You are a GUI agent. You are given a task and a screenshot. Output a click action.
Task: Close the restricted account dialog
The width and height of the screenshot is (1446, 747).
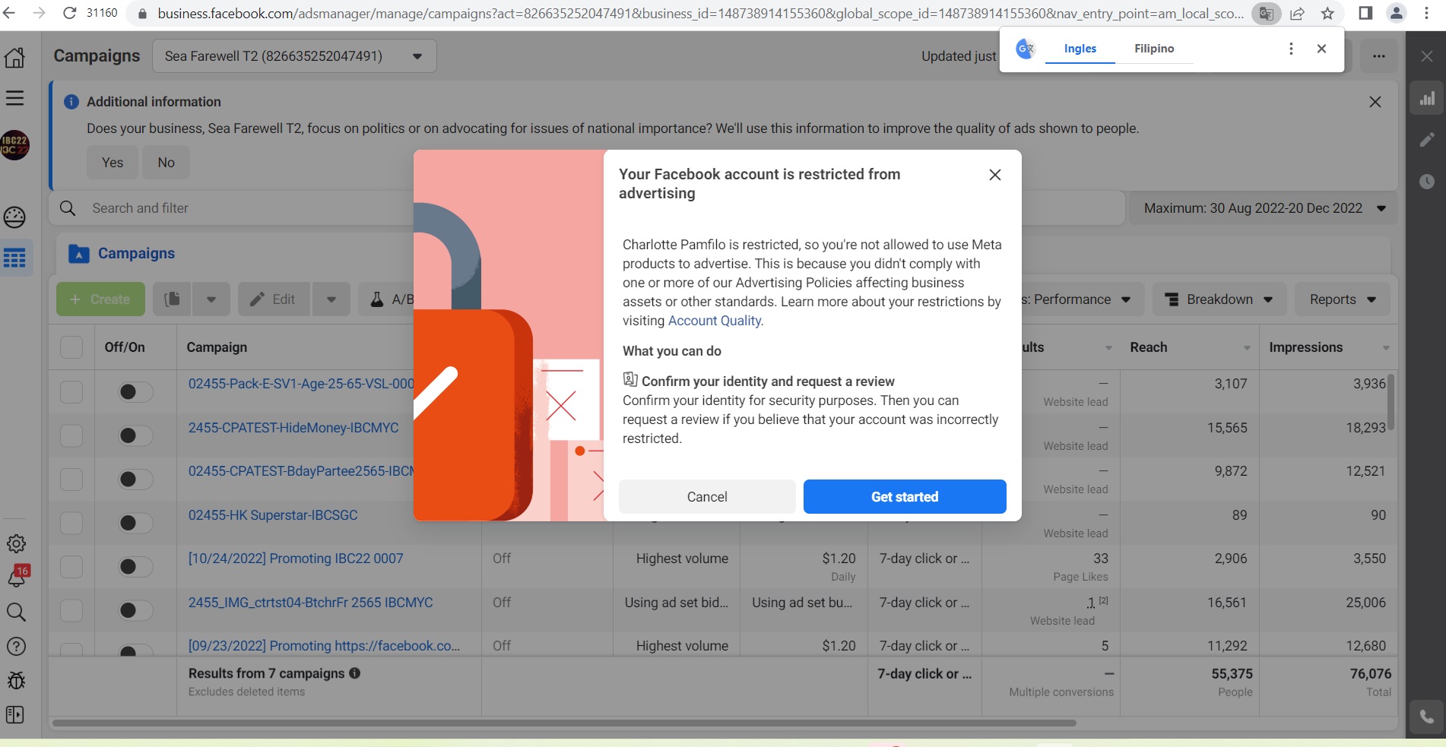(x=994, y=175)
